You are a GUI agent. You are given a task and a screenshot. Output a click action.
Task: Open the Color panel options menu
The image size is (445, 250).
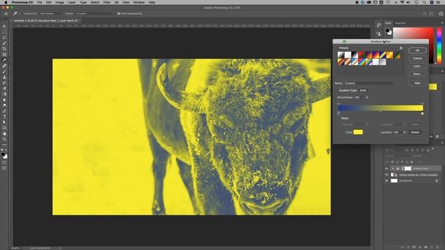pyautogui.click(x=442, y=23)
